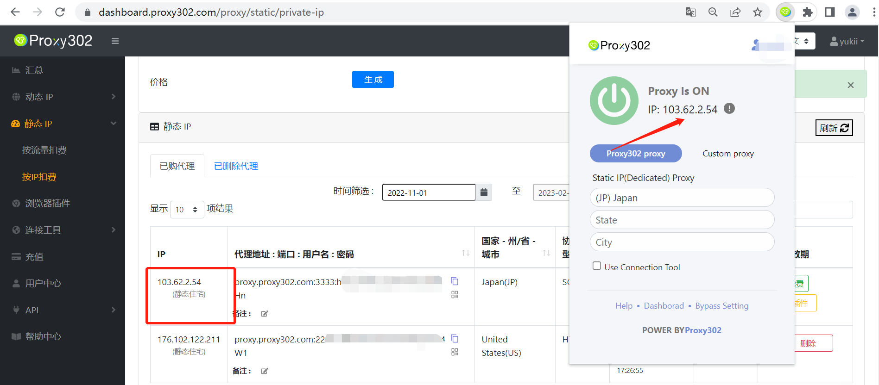
Task: Bookmark page with star icon
Action: 758,12
